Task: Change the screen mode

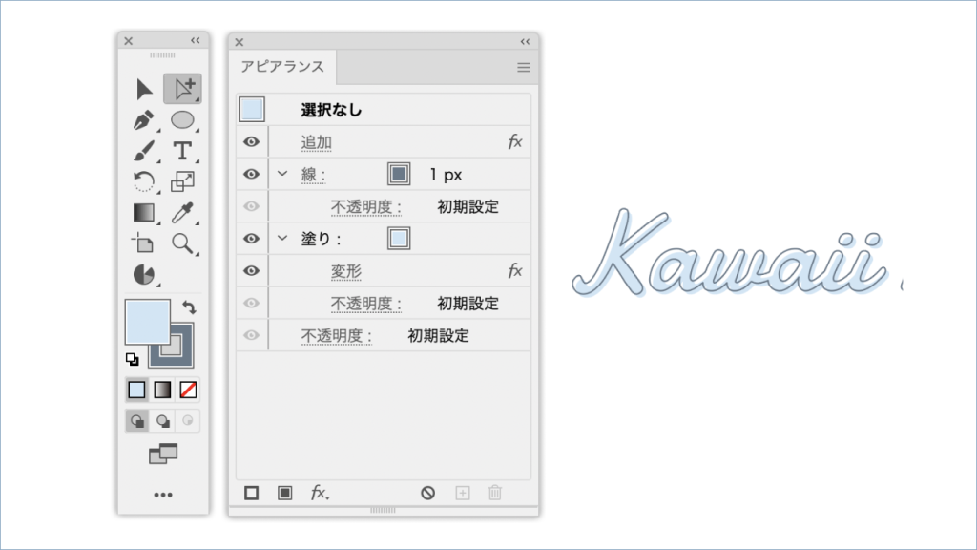Action: pos(163,454)
